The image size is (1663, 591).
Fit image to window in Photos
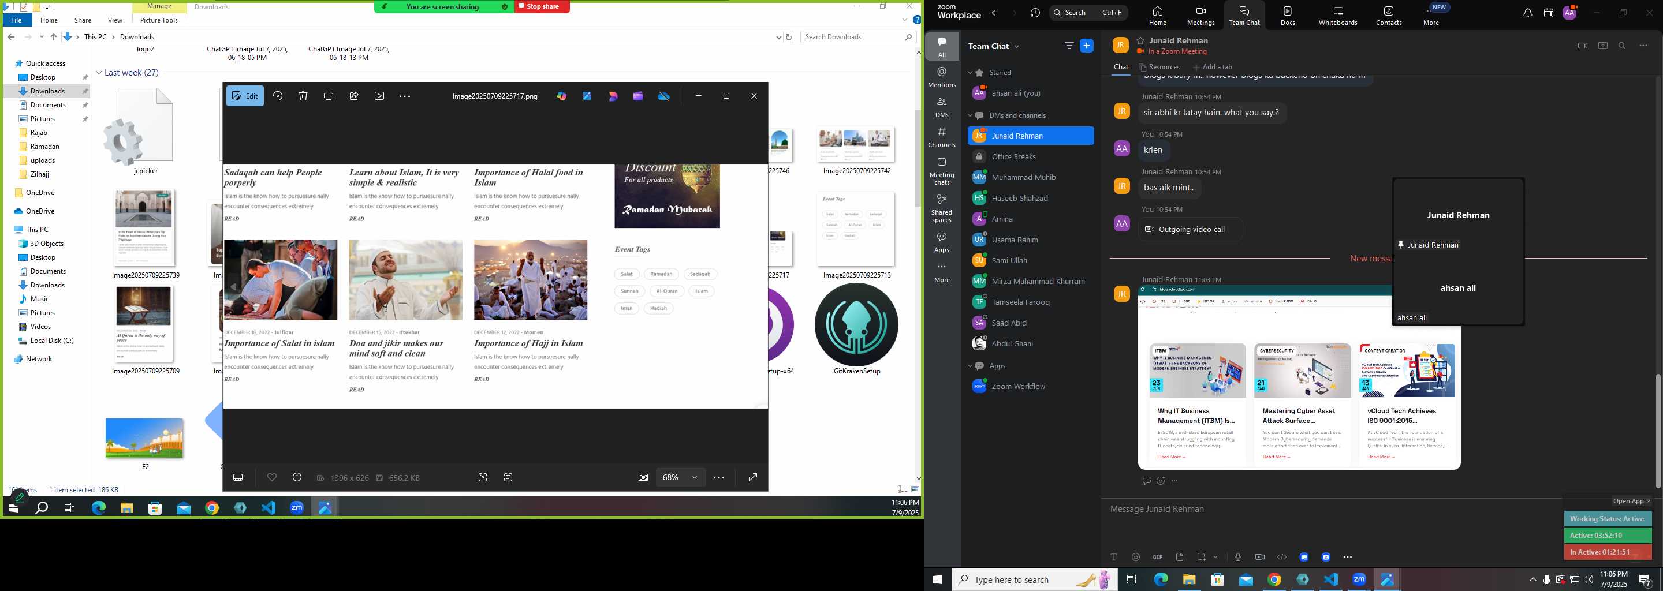643,477
